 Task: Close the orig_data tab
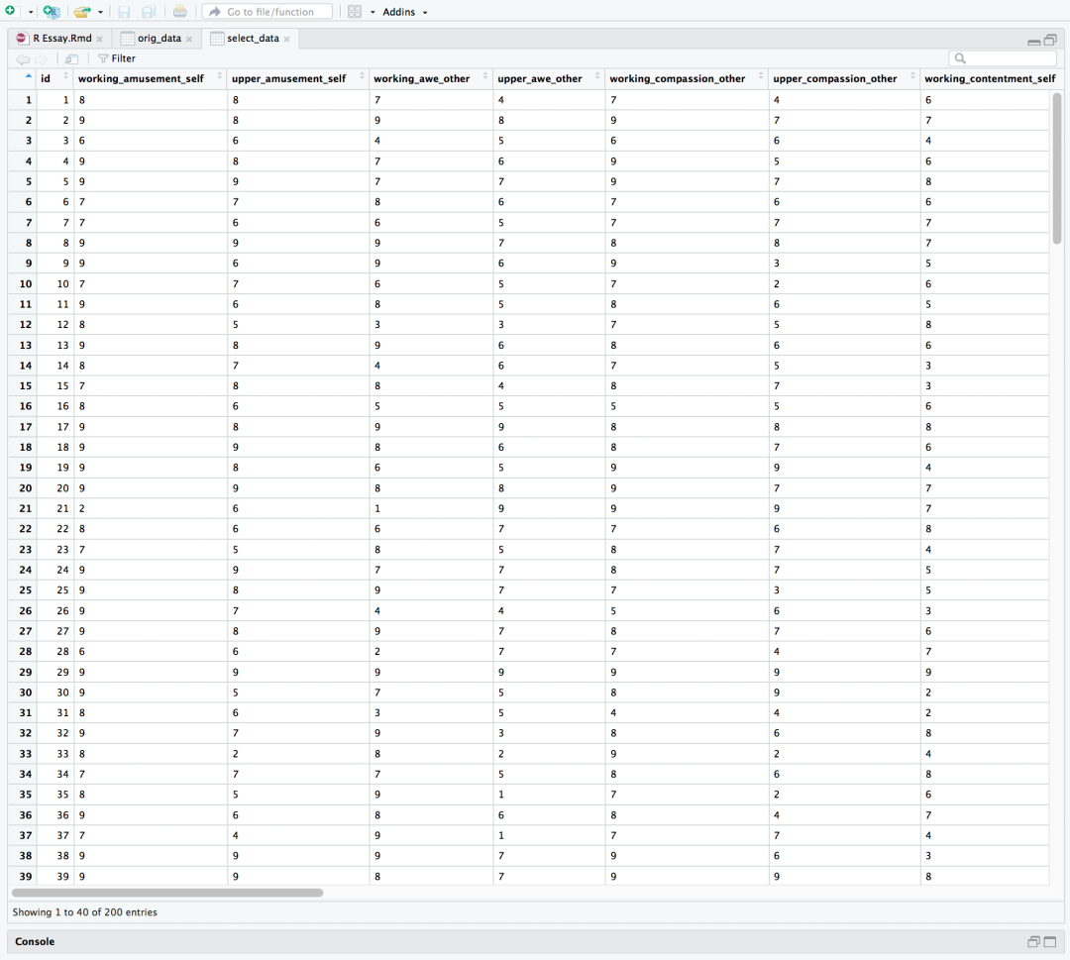coord(189,39)
